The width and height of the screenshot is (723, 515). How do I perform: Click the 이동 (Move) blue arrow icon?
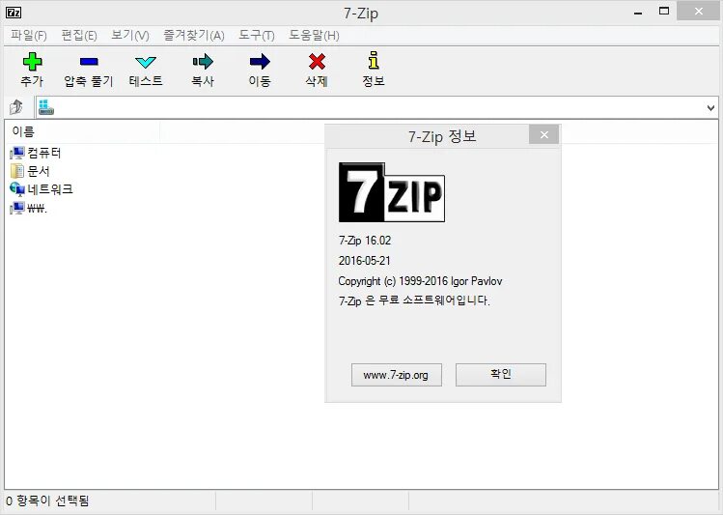(x=260, y=62)
